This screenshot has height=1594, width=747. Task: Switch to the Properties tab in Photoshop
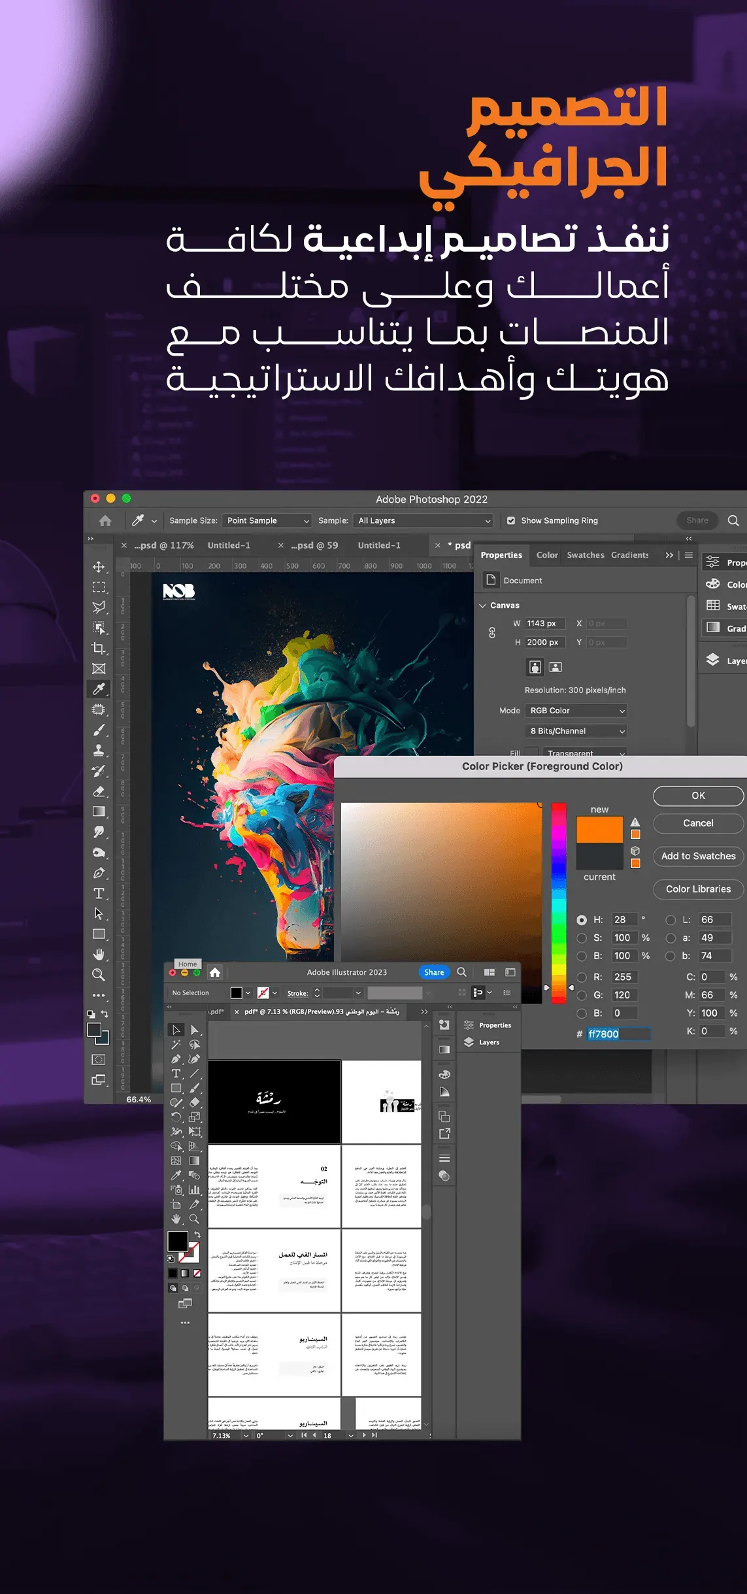[x=501, y=555]
